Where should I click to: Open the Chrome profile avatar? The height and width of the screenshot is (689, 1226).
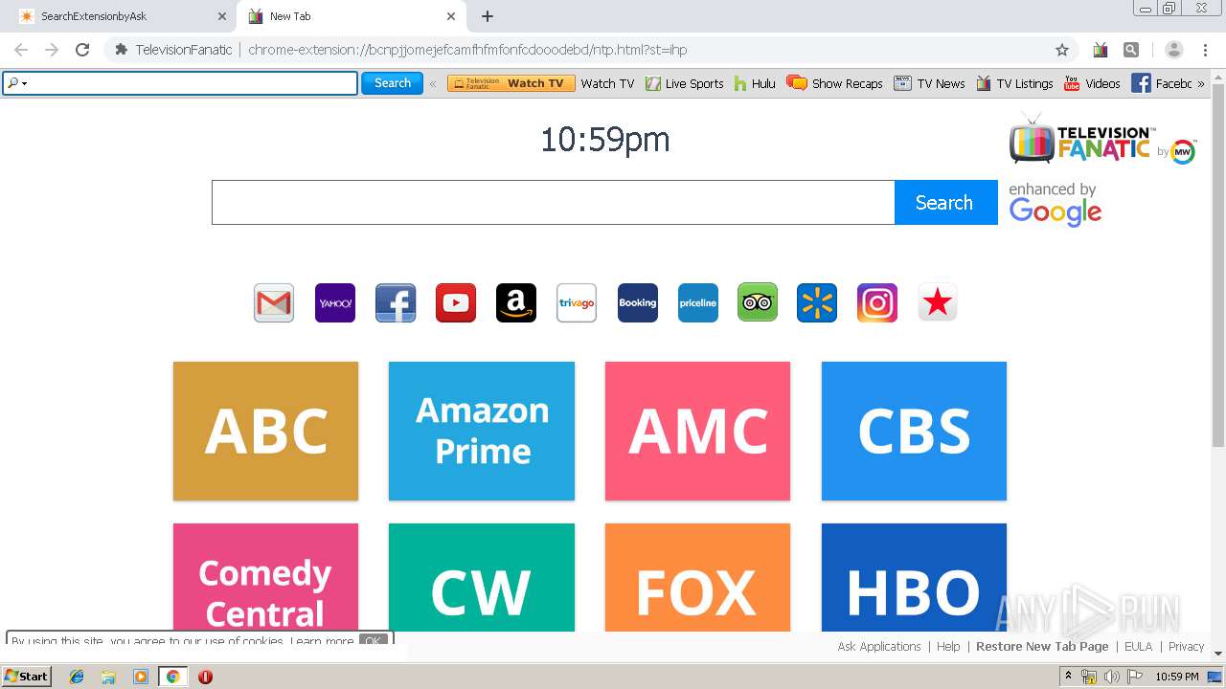click(x=1174, y=50)
